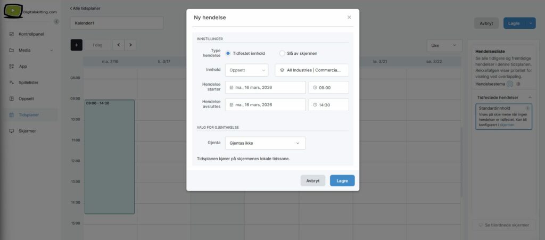Image resolution: width=545 pixels, height=240 pixels.
Task: Click calendar icon in start date field
Action: (x=232, y=87)
